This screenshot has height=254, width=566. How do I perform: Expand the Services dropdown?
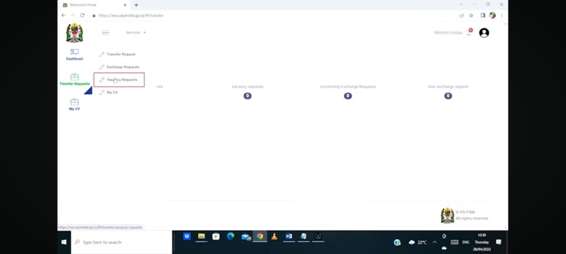pos(135,33)
